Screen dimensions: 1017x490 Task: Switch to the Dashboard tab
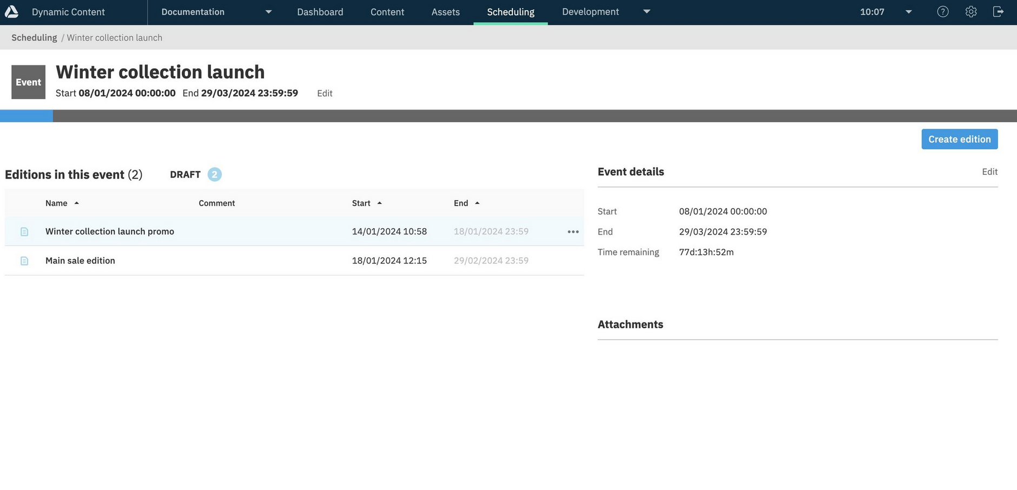click(x=320, y=12)
